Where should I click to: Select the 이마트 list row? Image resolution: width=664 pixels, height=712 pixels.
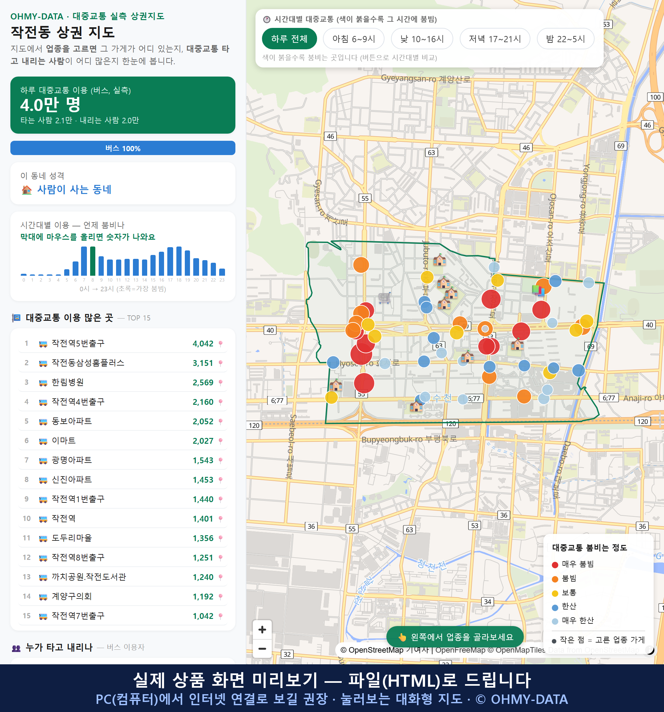click(x=123, y=441)
